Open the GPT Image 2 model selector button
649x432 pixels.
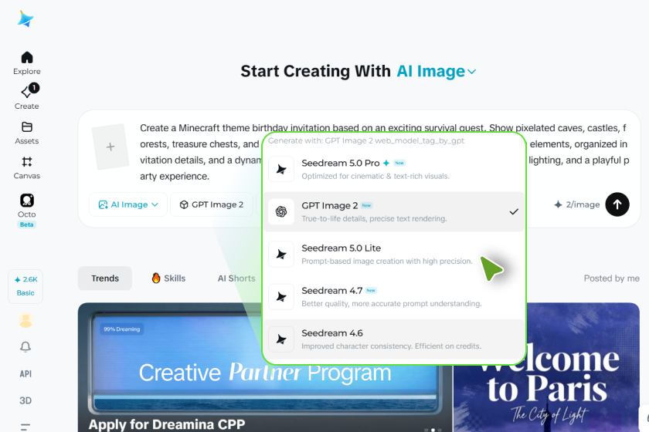pos(212,204)
